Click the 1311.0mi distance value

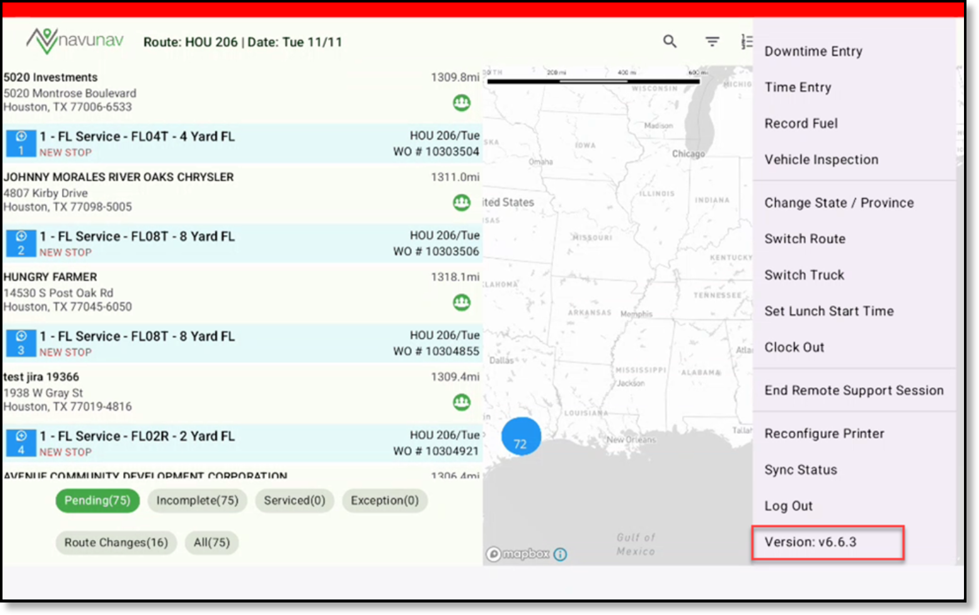pyautogui.click(x=455, y=177)
